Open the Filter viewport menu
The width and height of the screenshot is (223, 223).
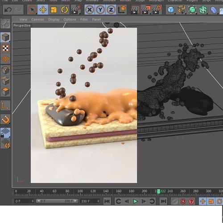[x=84, y=20]
